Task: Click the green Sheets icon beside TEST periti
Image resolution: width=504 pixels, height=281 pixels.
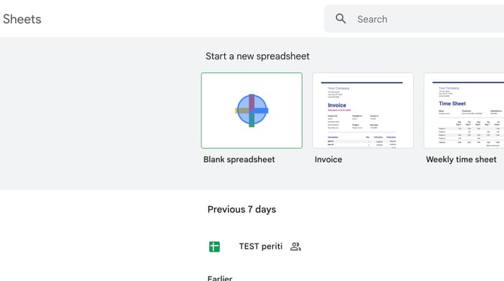Action: pyautogui.click(x=214, y=246)
